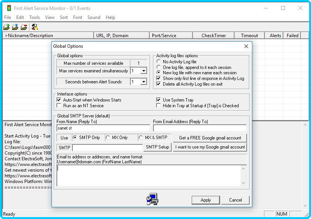Toggle Delete all Activity Log files on exit
This screenshot has height=219, width=311.
(158, 84)
